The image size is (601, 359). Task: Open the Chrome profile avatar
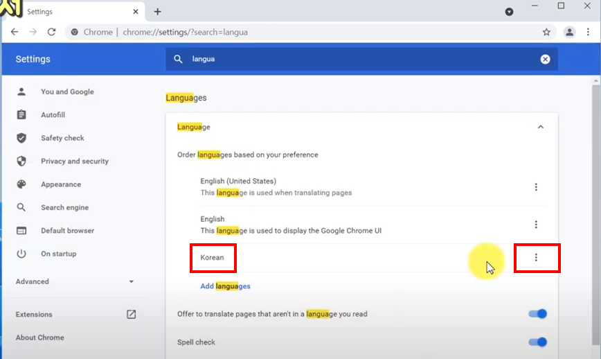pyautogui.click(x=570, y=32)
